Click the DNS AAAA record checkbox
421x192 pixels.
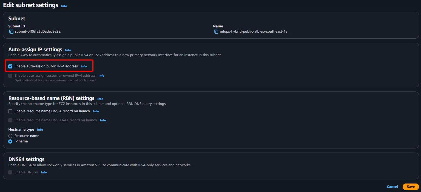click(10, 120)
